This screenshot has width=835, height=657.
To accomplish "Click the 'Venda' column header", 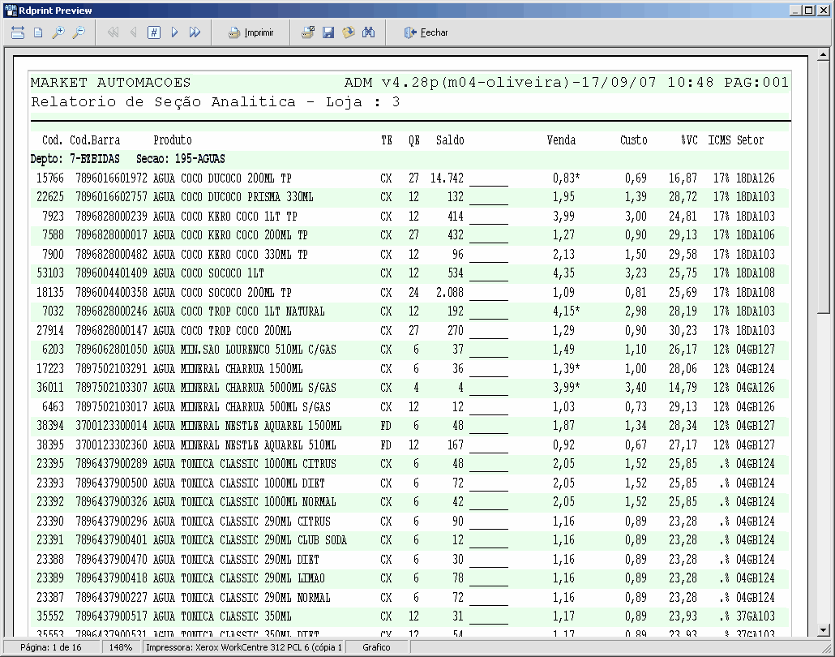I will tap(561, 140).
